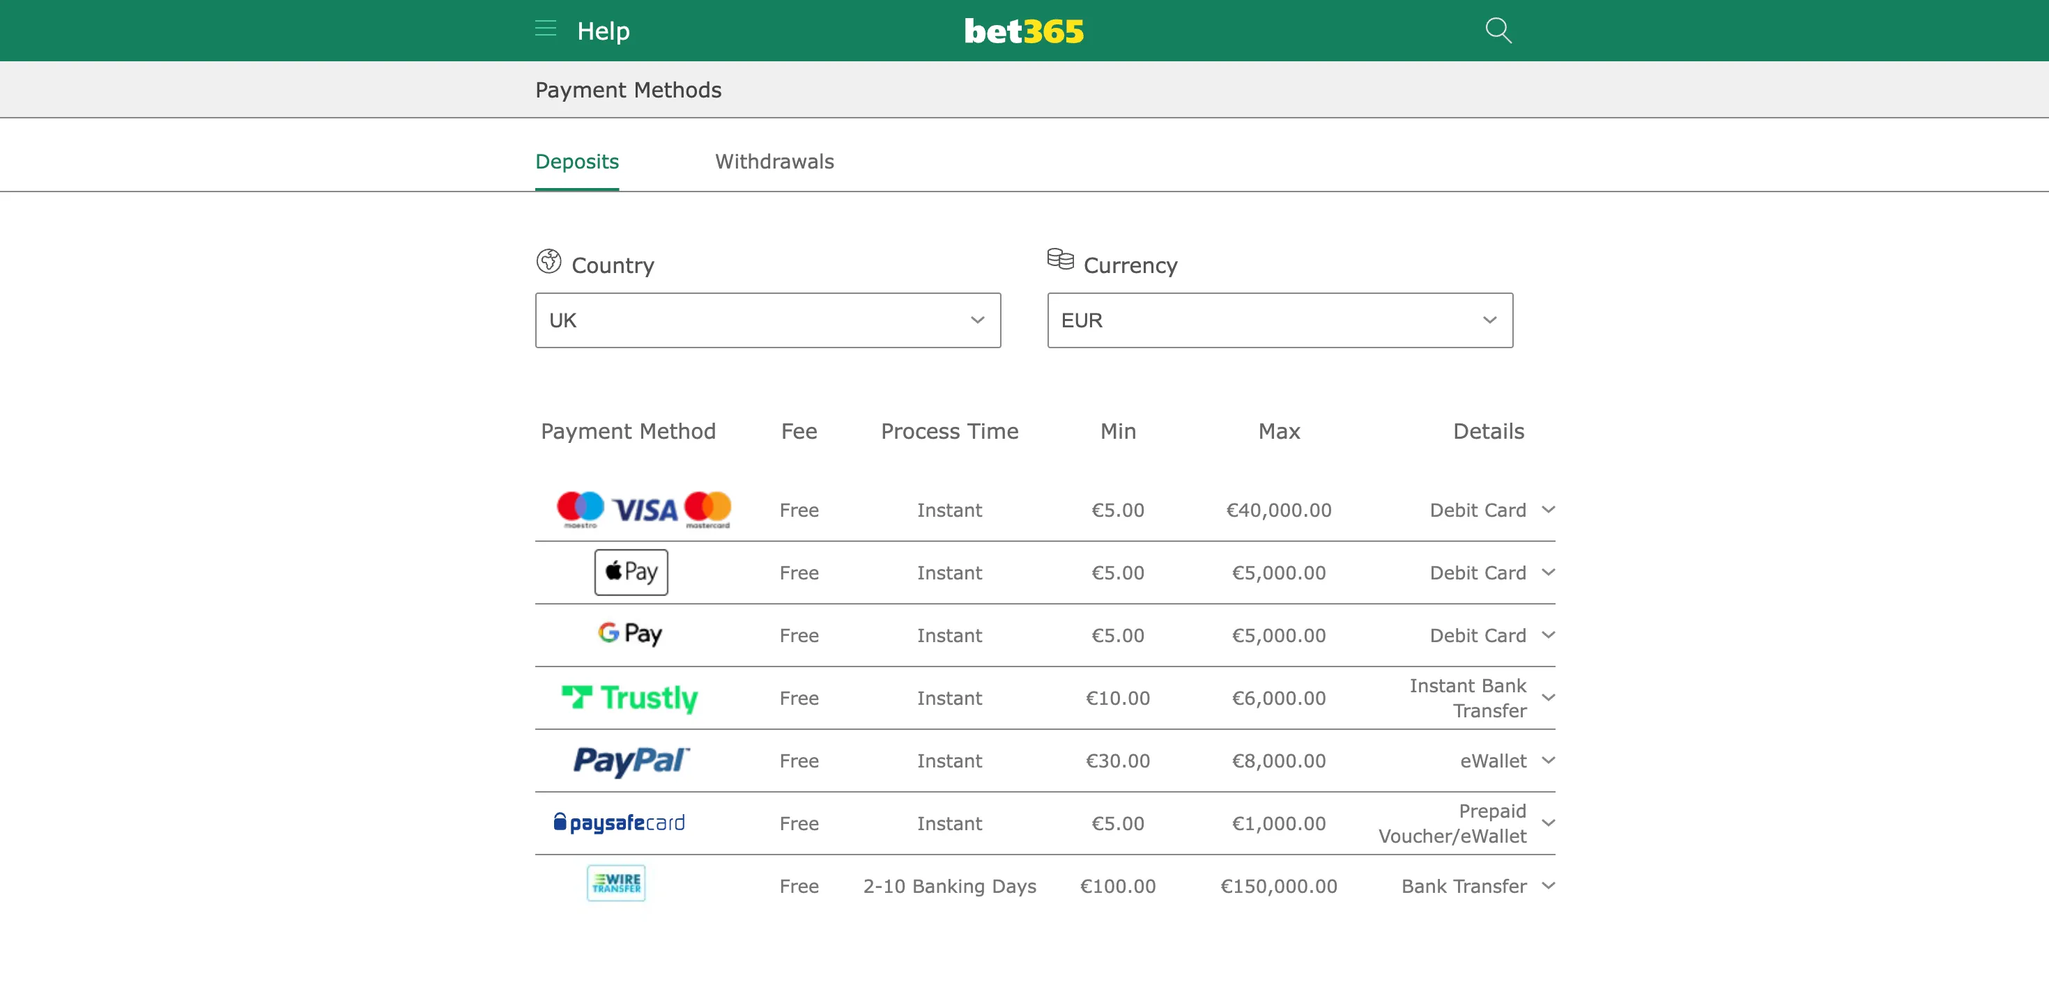2049x982 pixels.
Task: Click the €6,000.00 Trustly maximum
Action: click(x=1278, y=698)
